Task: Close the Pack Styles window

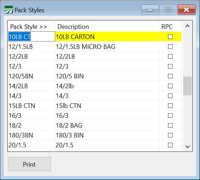Action: pyautogui.click(x=187, y=10)
